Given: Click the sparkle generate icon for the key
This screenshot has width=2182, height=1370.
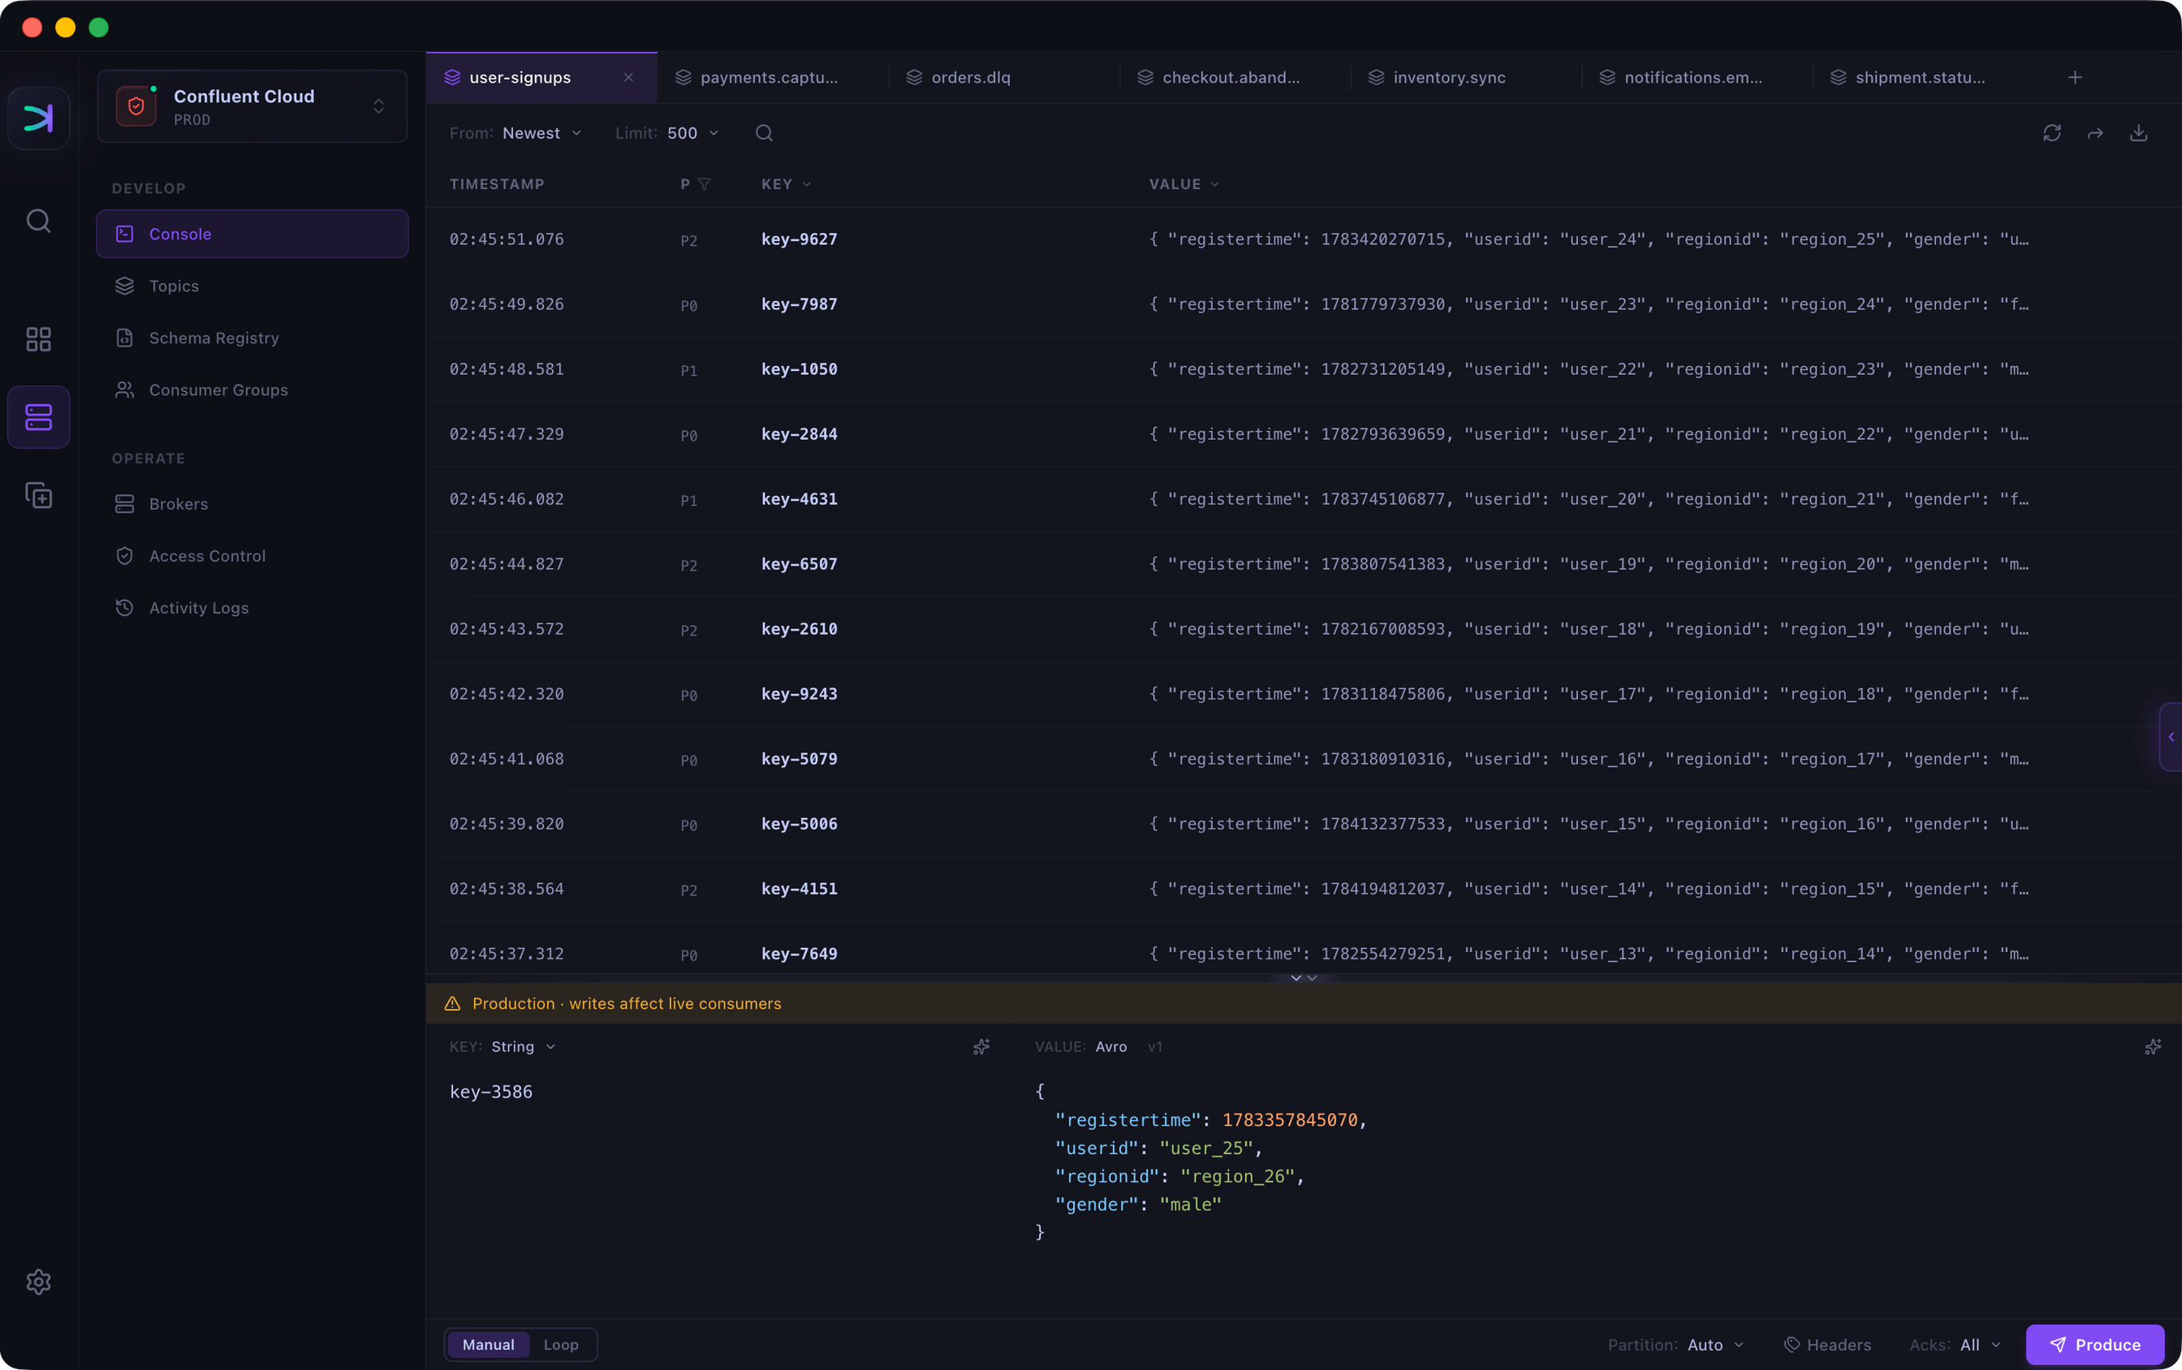Looking at the screenshot, I should 981,1046.
